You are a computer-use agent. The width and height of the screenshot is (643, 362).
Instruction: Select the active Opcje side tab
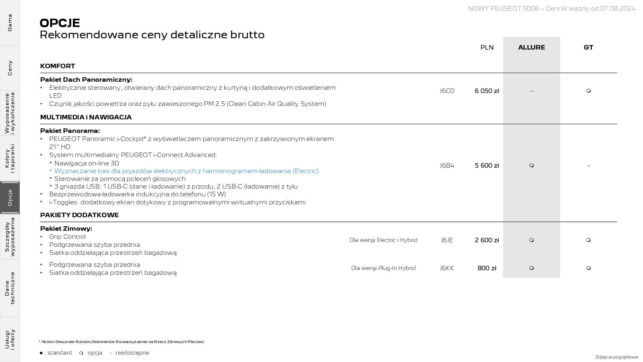click(x=10, y=198)
